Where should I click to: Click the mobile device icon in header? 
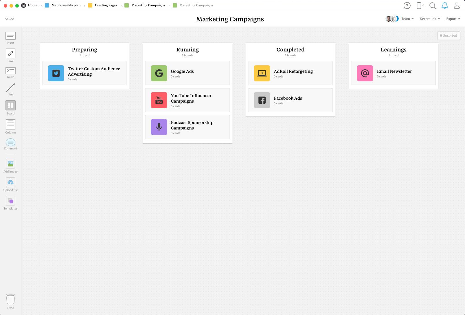(x=419, y=5)
